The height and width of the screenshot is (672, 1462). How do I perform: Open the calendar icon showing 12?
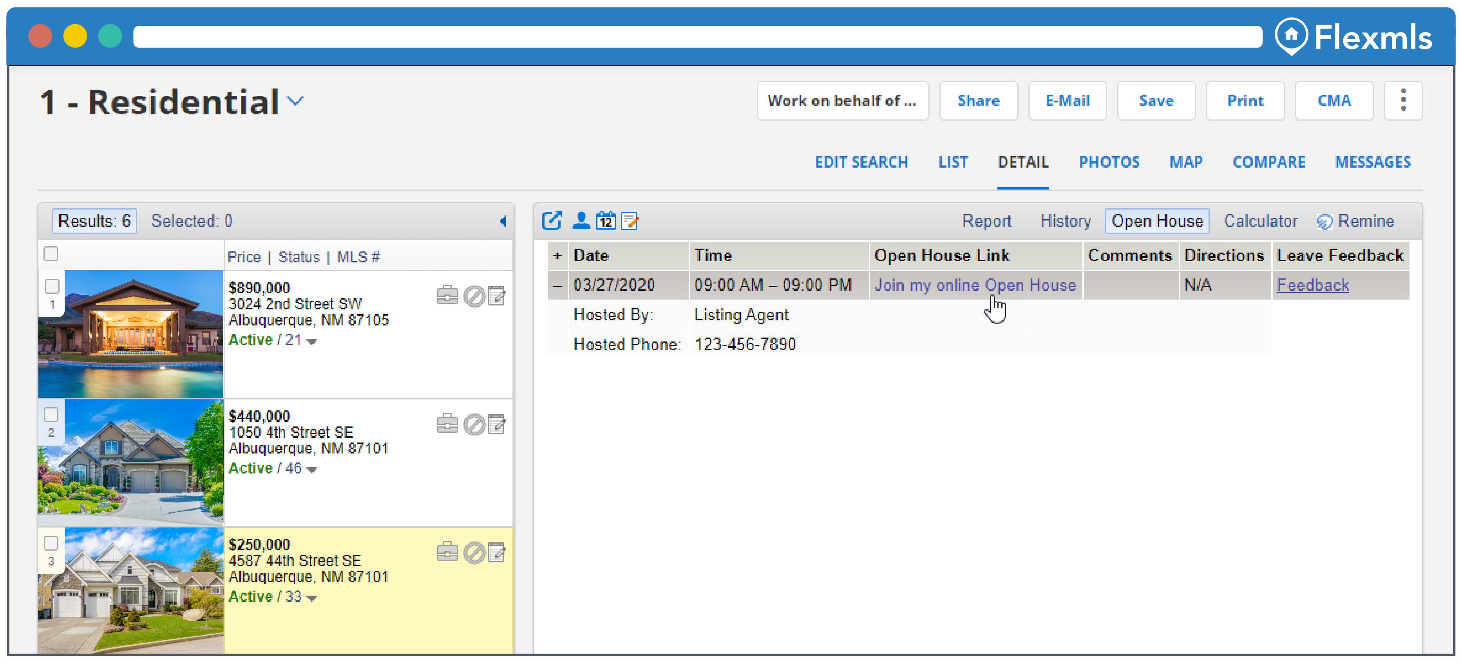pos(606,221)
